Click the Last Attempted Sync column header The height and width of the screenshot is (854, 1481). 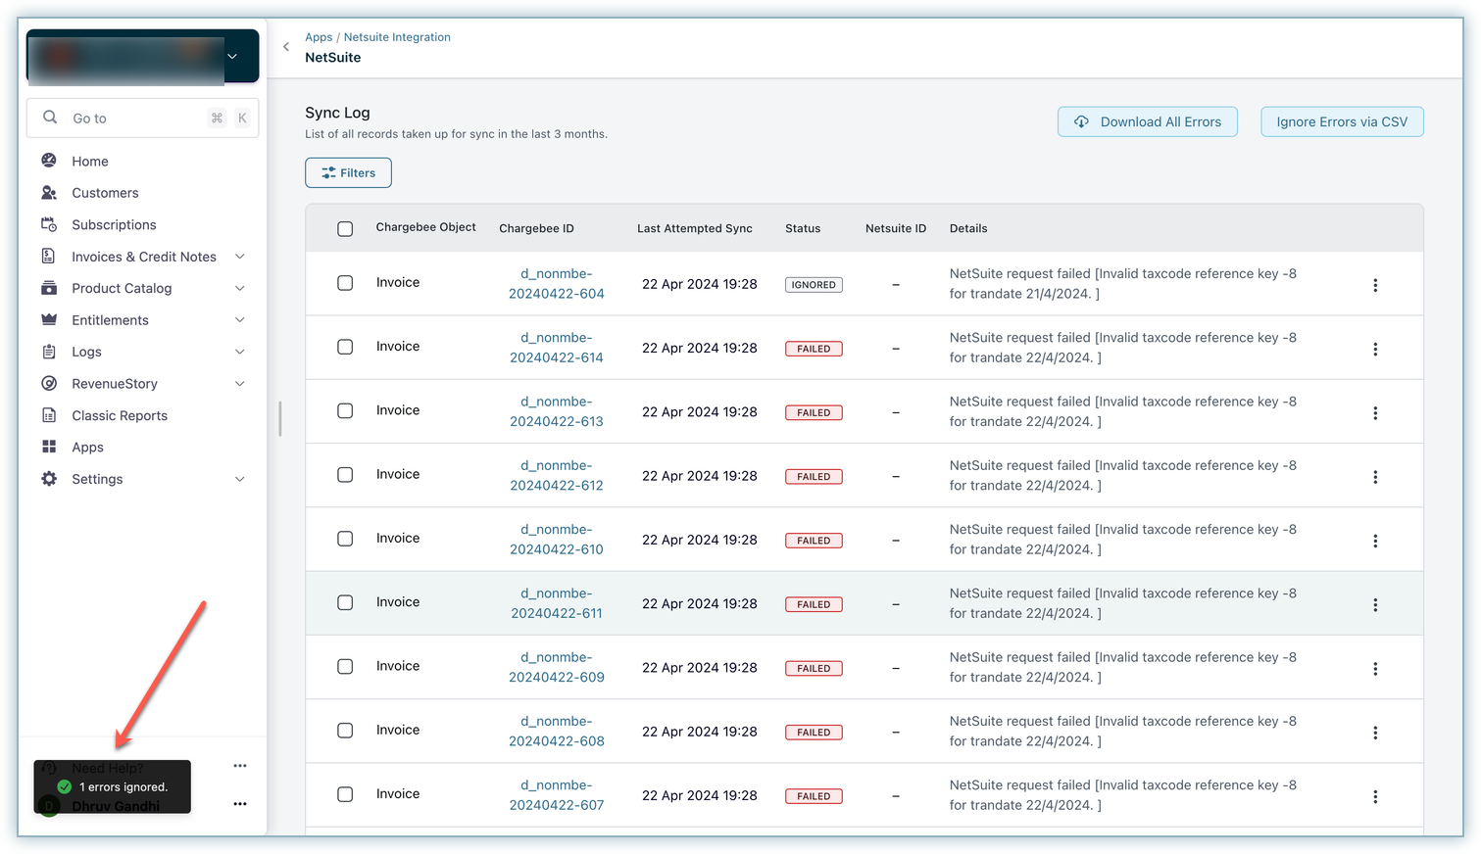click(x=695, y=228)
